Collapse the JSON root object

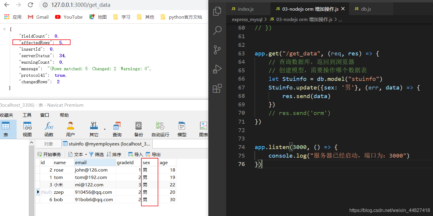4,29
